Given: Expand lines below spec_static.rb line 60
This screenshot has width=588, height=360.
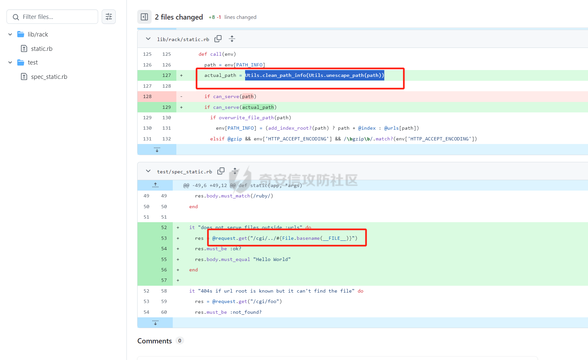Looking at the screenshot, I should click(155, 323).
